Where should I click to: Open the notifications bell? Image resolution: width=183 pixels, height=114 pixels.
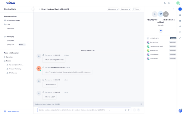pyautogui.click(x=169, y=3)
